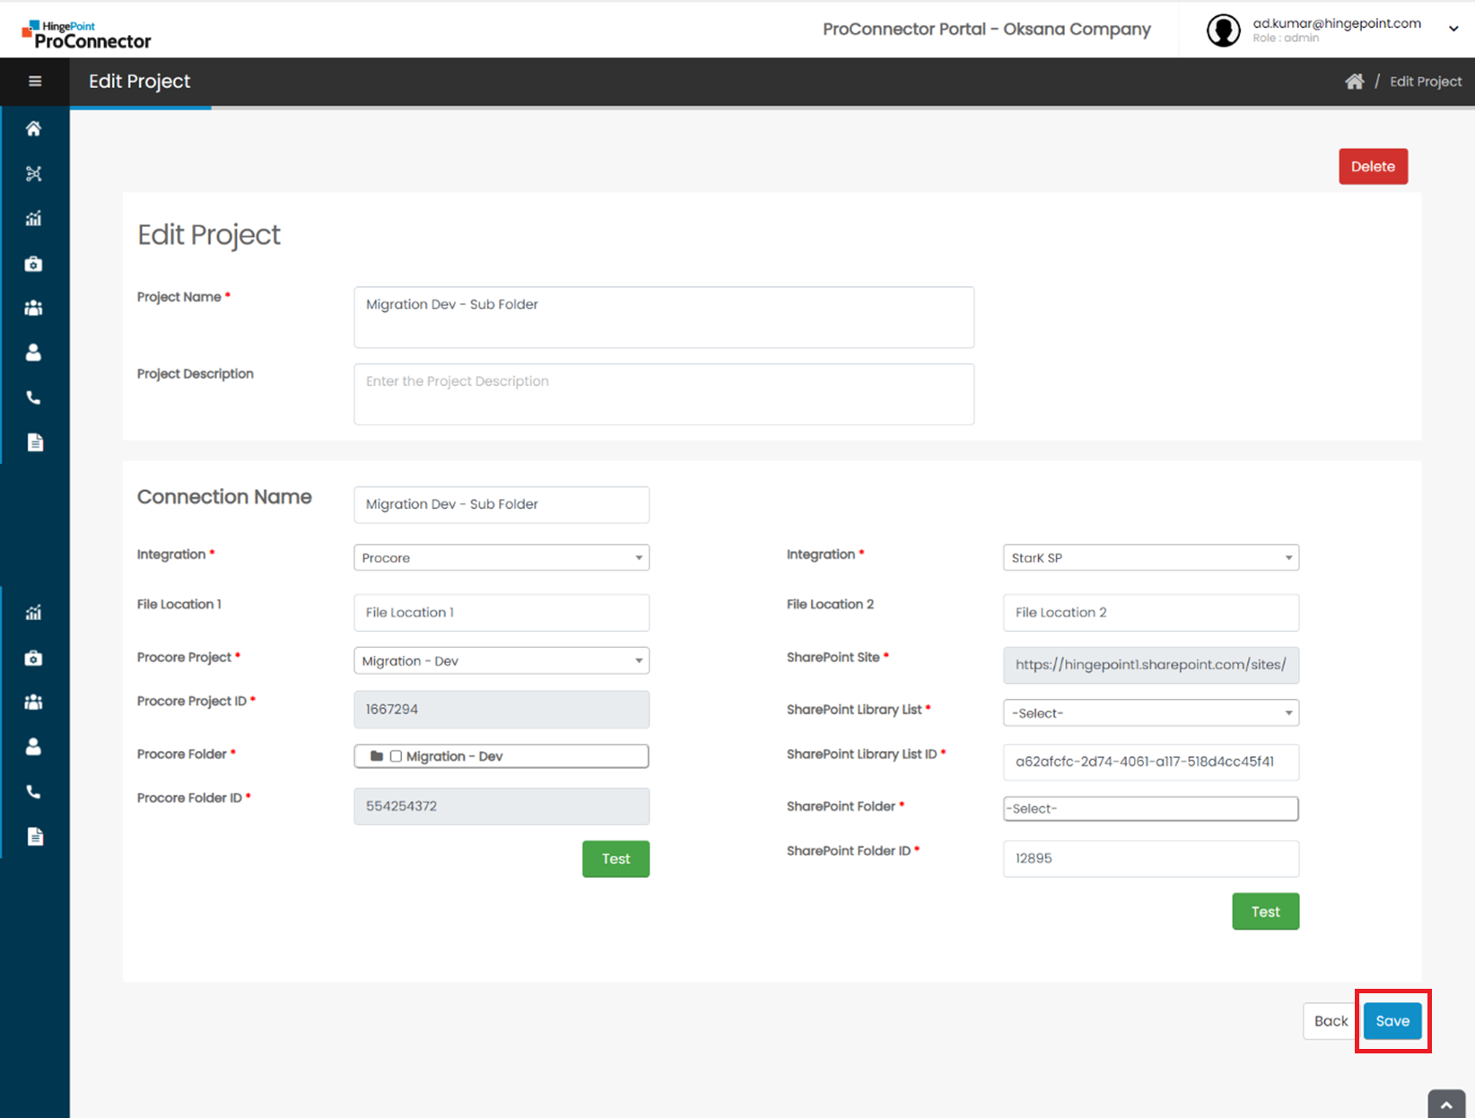Click the hamburger menu icon

[35, 82]
